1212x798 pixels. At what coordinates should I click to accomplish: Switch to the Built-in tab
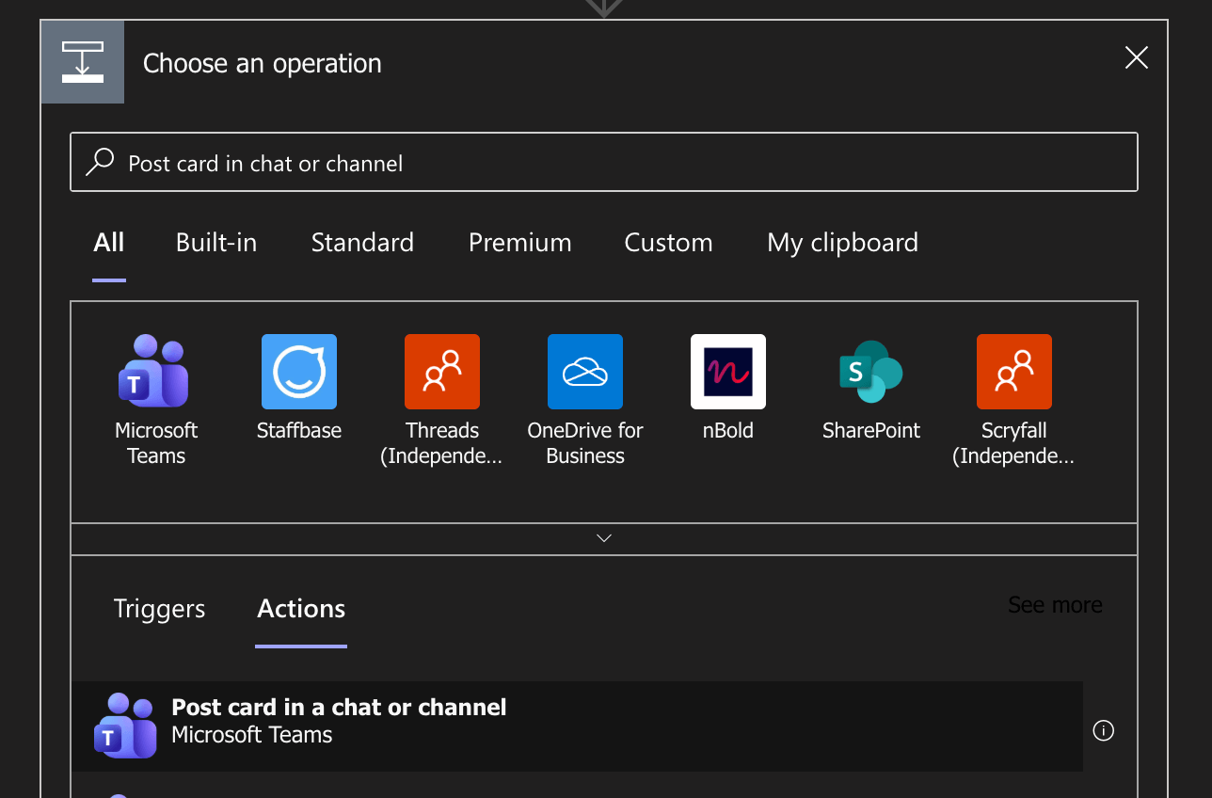(x=215, y=242)
